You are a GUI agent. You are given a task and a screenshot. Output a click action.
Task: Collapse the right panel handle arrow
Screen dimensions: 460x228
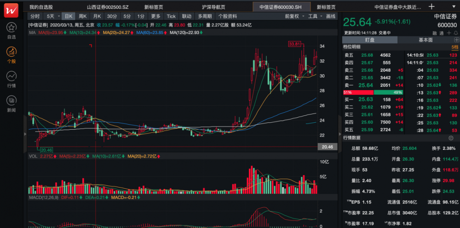coord(340,134)
